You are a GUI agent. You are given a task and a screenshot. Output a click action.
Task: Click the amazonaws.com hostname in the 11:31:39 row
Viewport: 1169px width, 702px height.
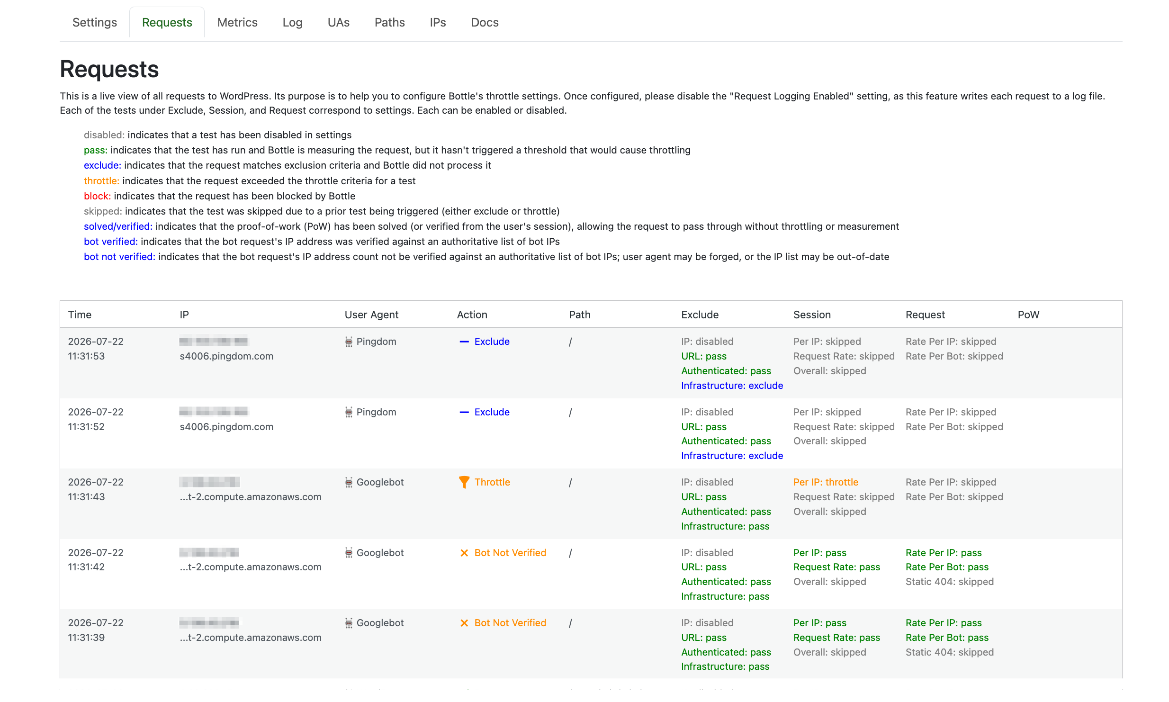(251, 638)
